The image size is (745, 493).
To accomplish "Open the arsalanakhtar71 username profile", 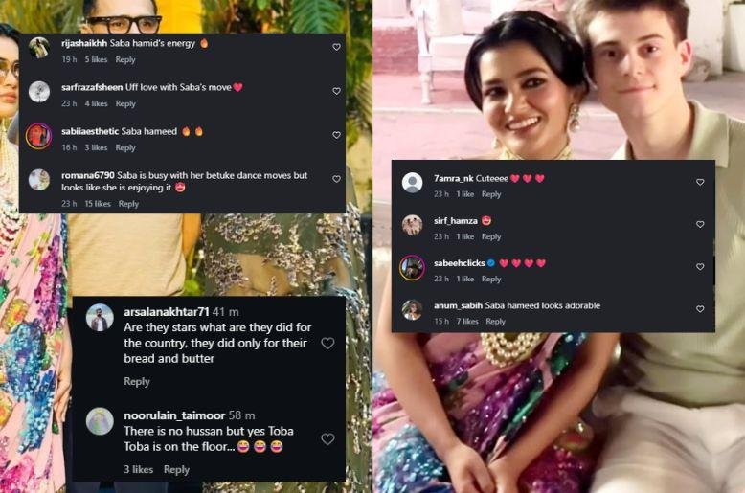I will [166, 312].
